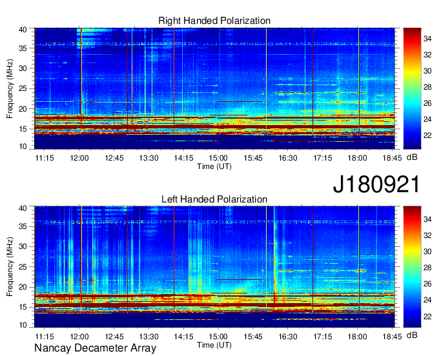Click "11:15" time tick on right-handed plot
The width and height of the screenshot is (439, 356).
click(x=45, y=158)
